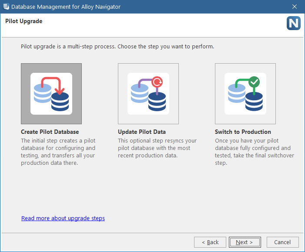Click the database app icon in title bar

[x=6, y=7]
